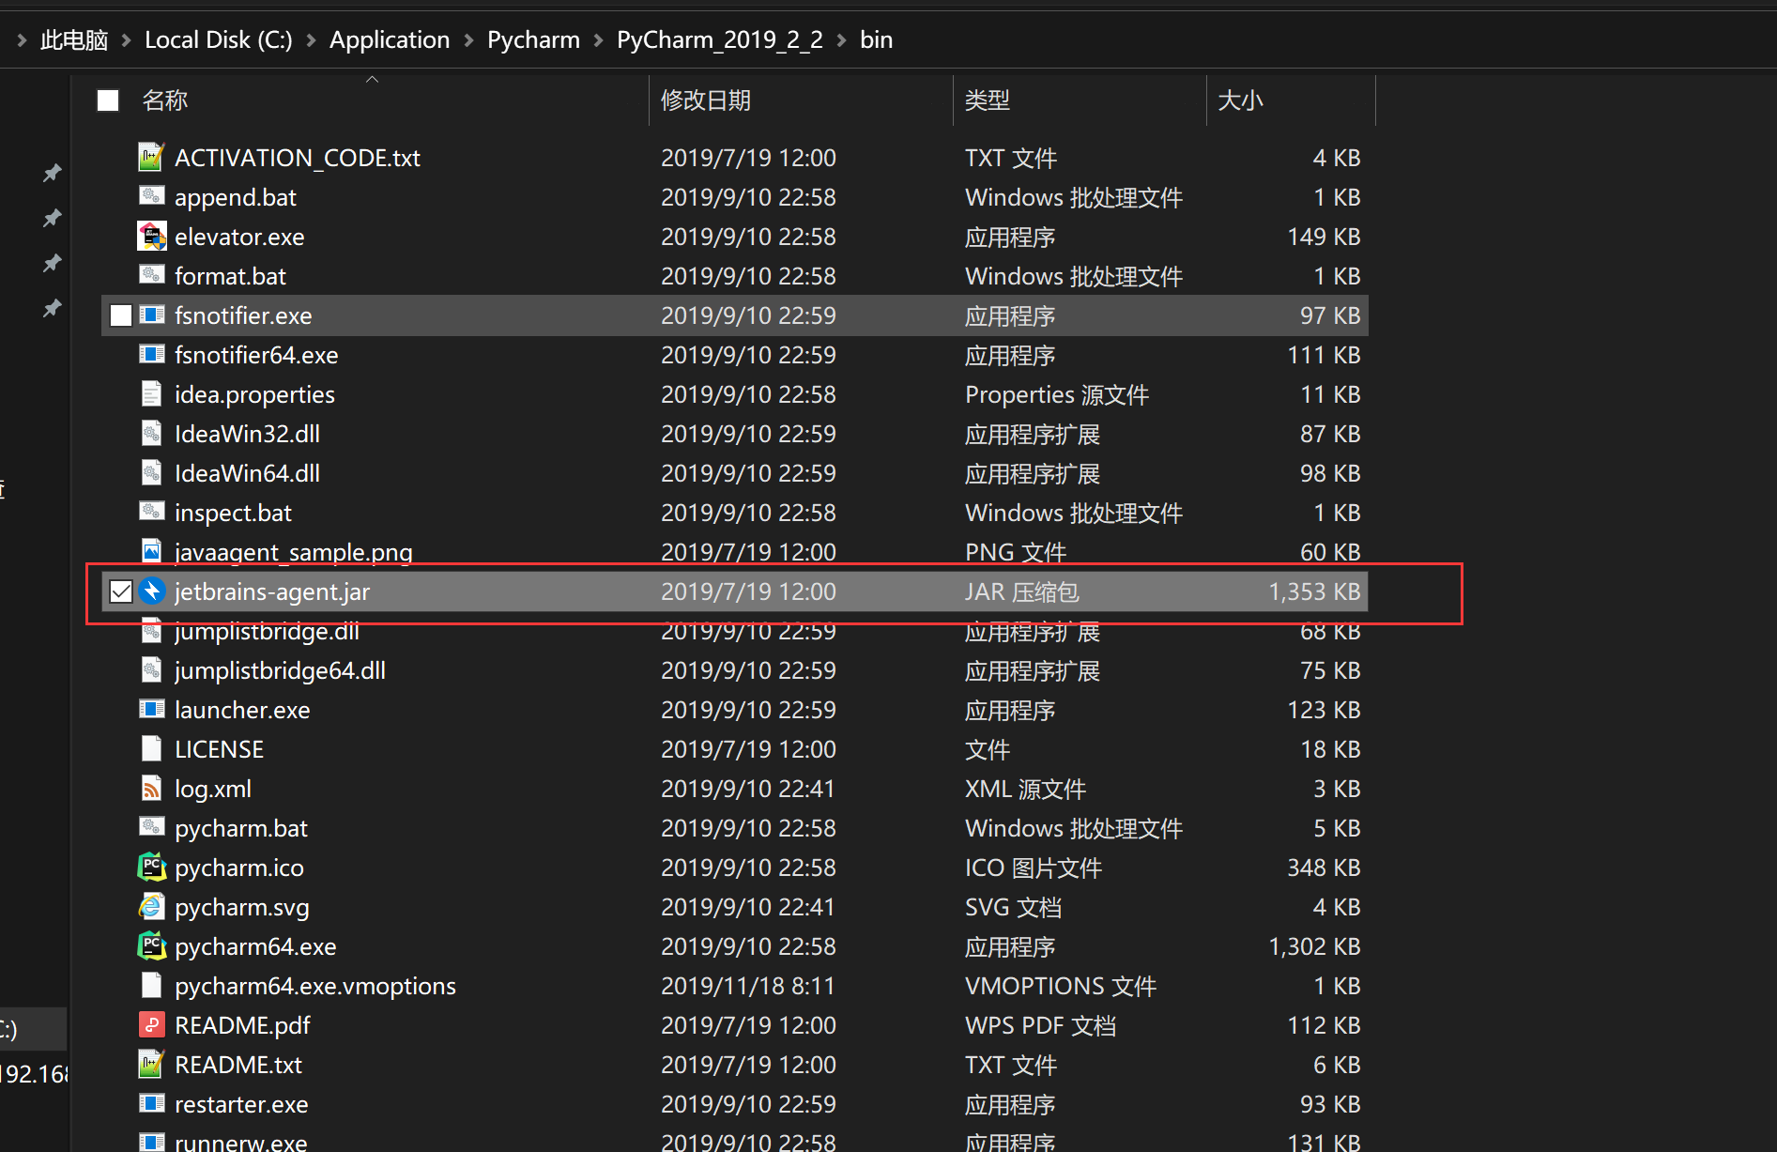1777x1152 pixels.
Task: Select the file name pycharm64.exe.vmoptions
Action: point(315,986)
